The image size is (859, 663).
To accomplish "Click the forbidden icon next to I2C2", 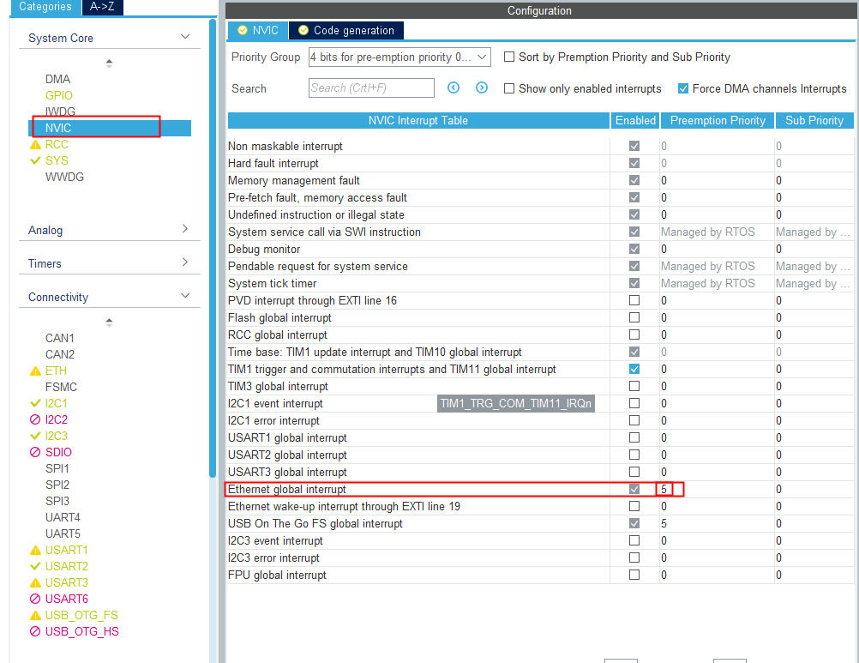I will coord(34,419).
